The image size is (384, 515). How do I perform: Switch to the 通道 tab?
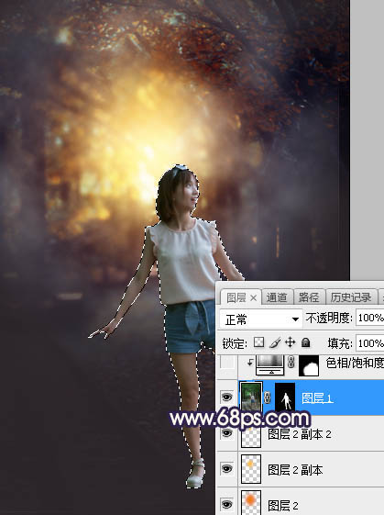277,297
